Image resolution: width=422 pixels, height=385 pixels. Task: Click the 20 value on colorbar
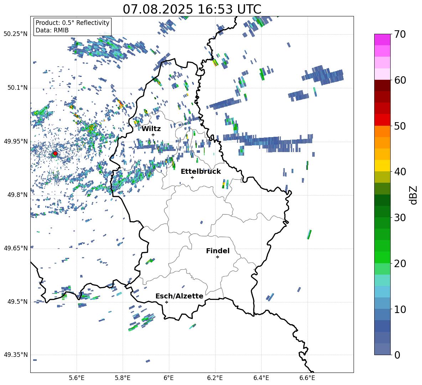(400, 263)
